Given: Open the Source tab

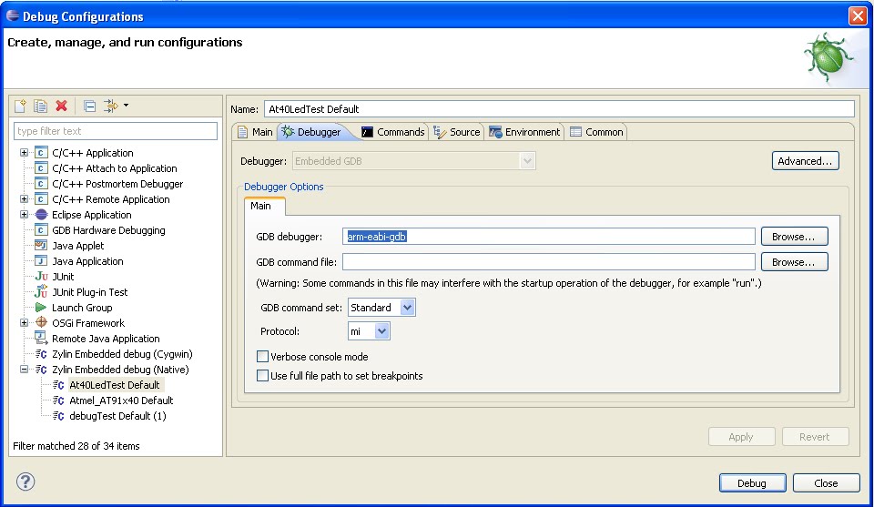Looking at the screenshot, I should 457,132.
